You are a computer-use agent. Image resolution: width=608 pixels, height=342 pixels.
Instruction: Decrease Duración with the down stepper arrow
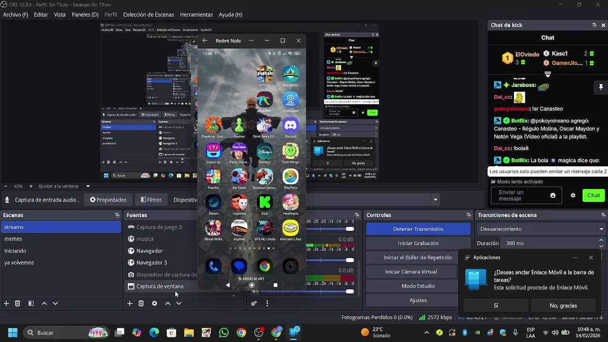point(601,246)
